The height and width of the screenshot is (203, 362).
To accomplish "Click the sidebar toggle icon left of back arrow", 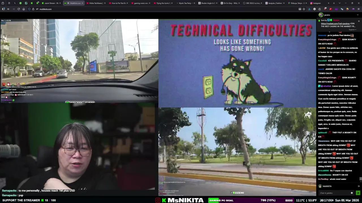I will 3,9.
